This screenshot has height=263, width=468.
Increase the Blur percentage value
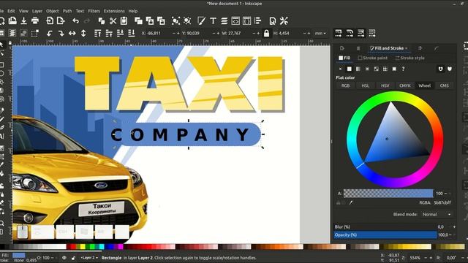point(454,227)
